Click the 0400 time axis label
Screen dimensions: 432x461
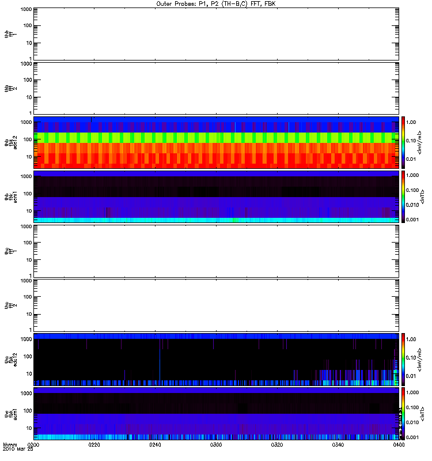[x=399, y=445]
